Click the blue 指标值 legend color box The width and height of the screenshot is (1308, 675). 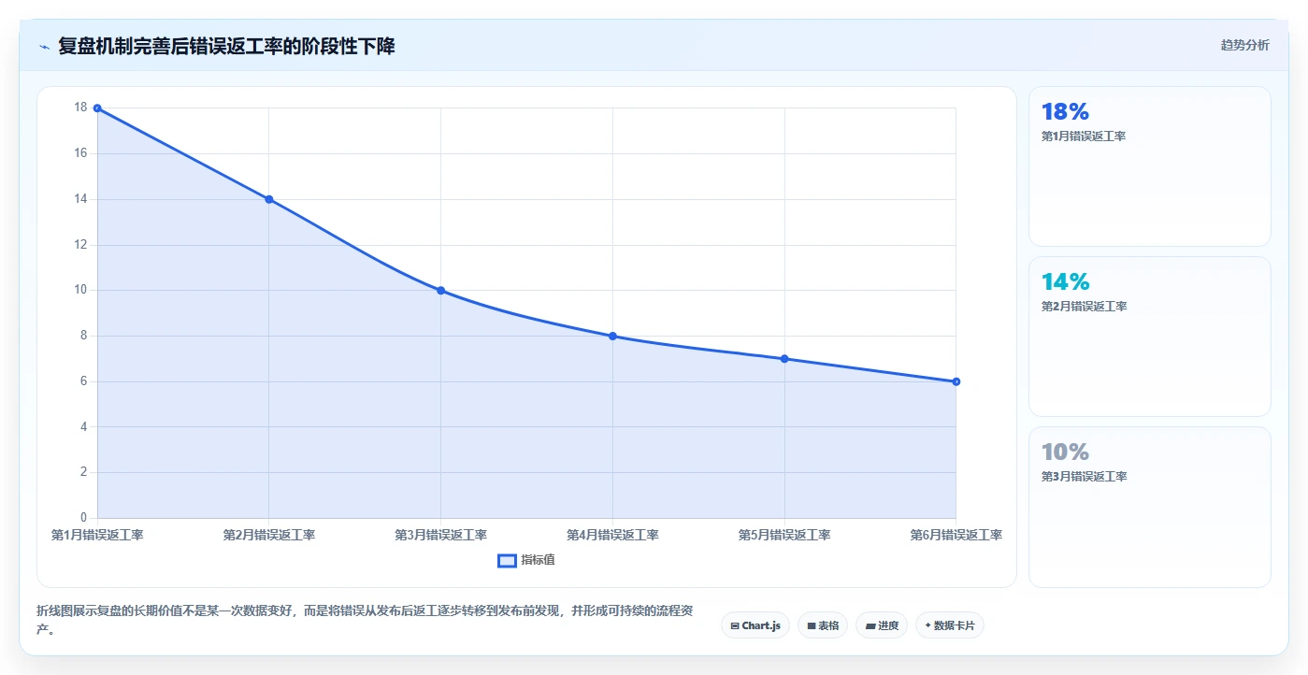point(507,560)
